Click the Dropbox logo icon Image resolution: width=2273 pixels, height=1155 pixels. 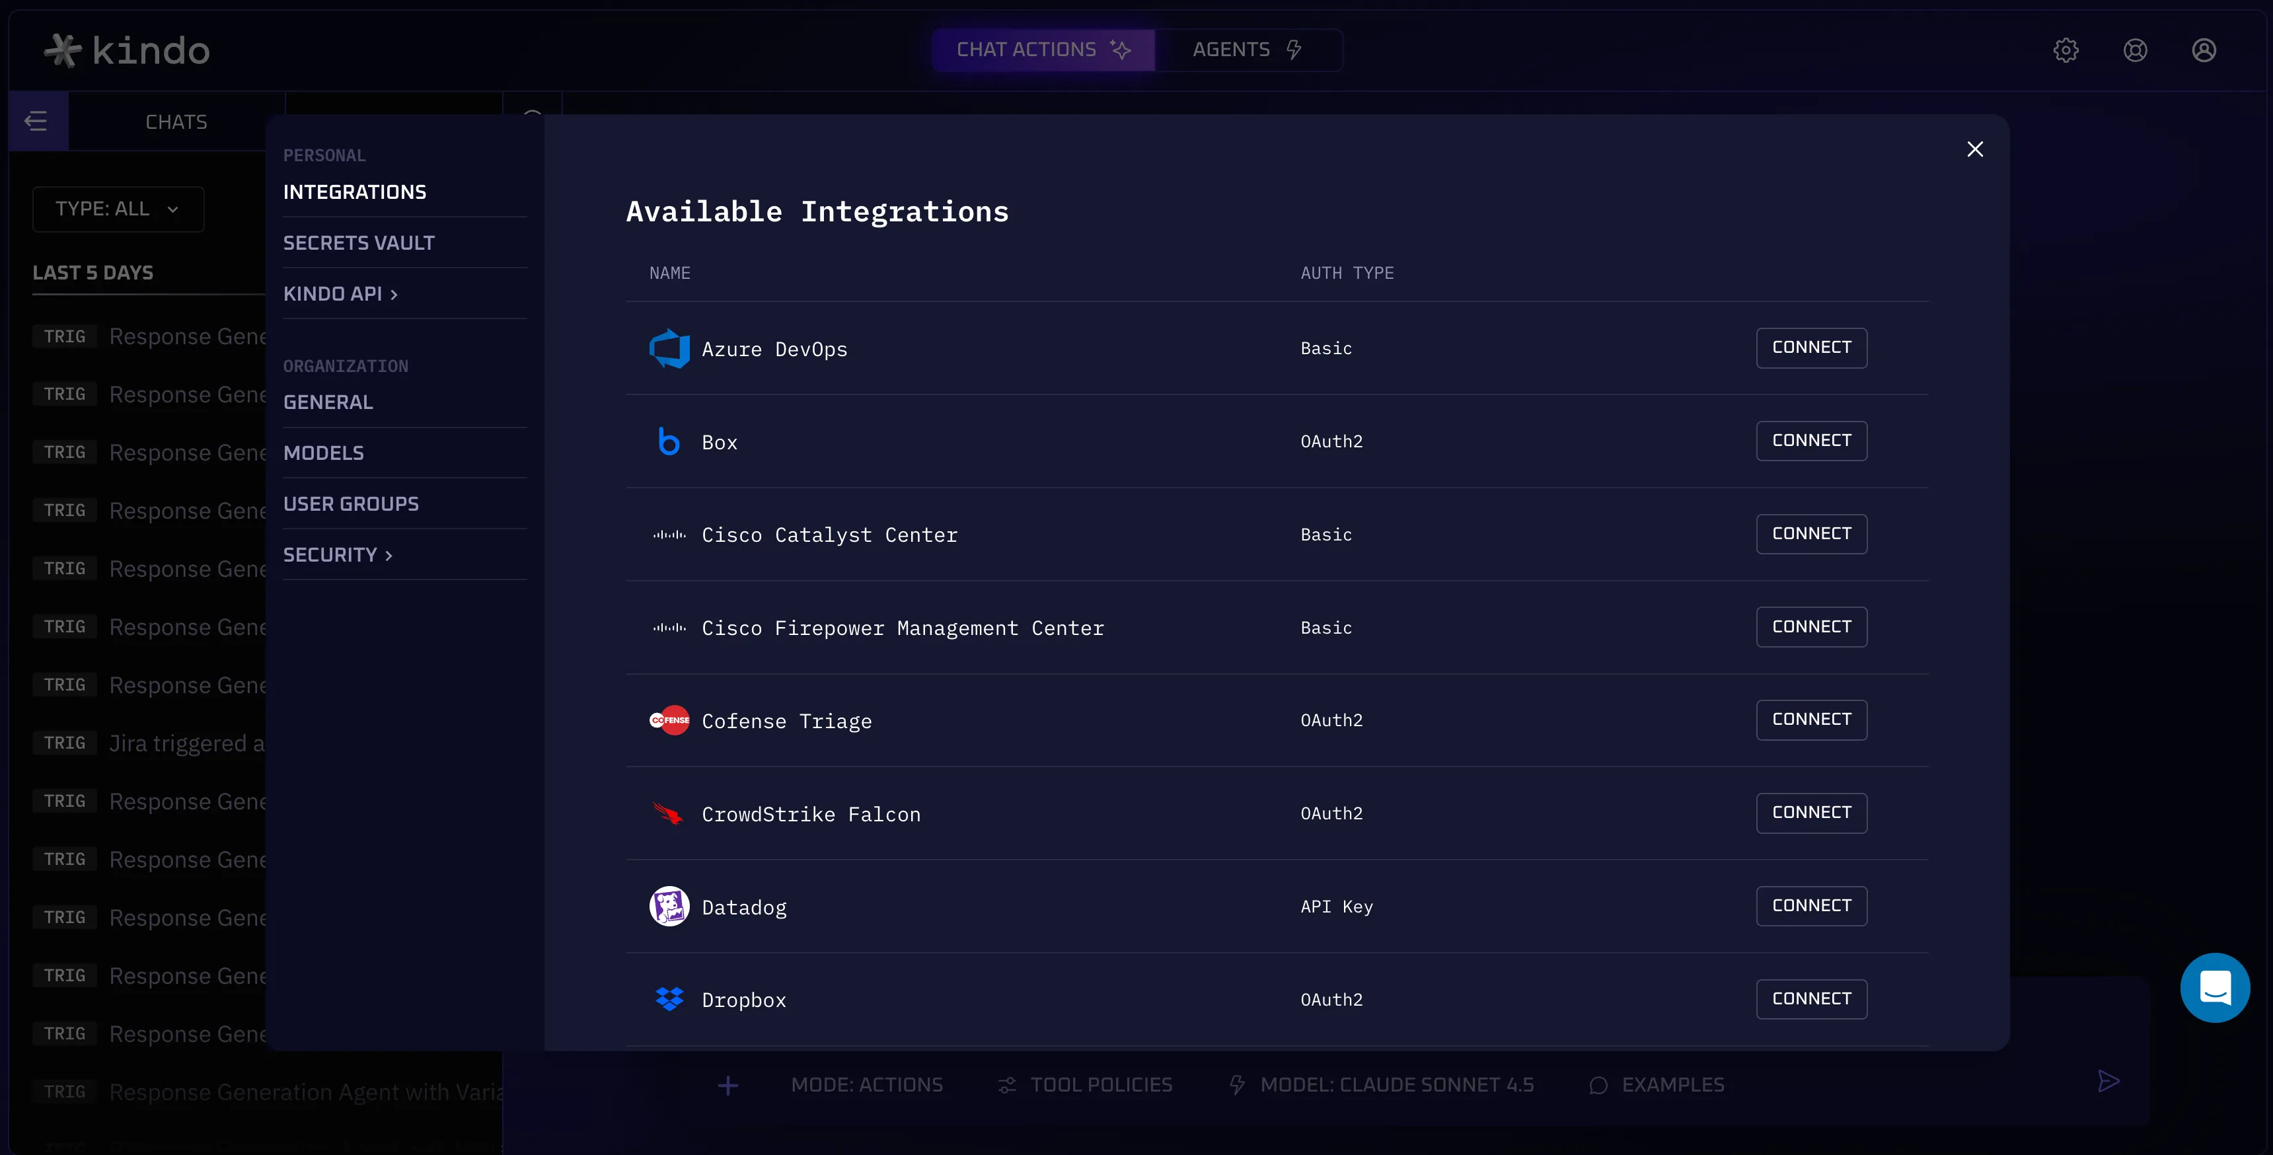(x=669, y=999)
